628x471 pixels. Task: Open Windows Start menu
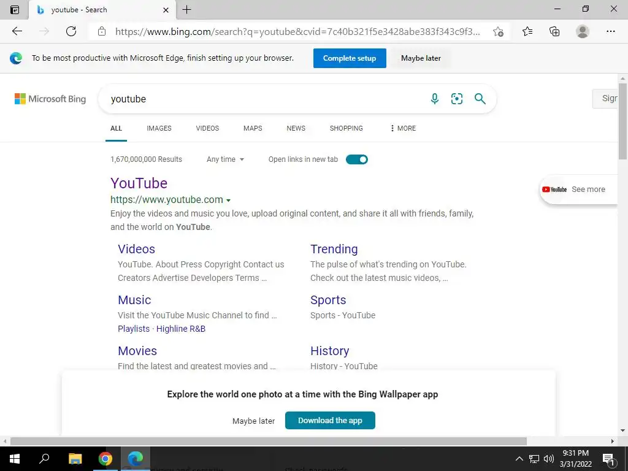click(15, 459)
